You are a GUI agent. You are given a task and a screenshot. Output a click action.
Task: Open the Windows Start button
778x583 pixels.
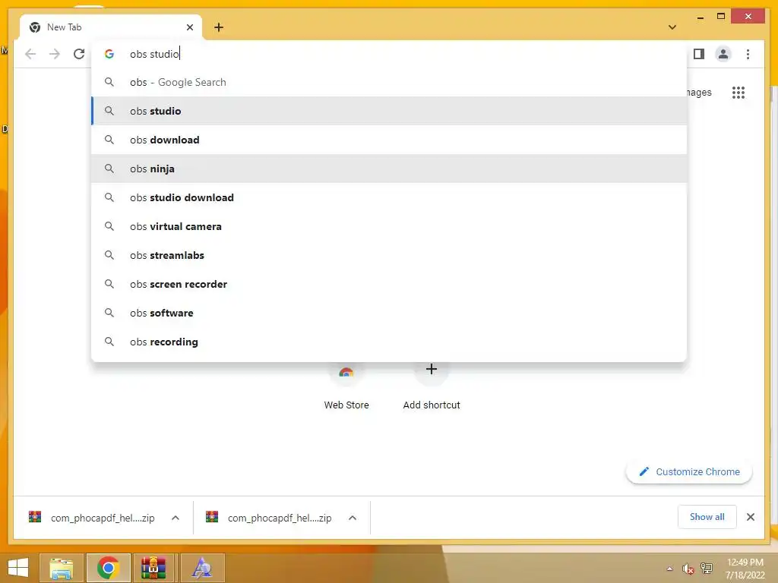coord(18,568)
